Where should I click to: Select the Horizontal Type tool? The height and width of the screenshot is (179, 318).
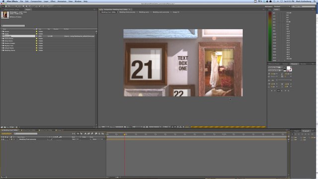coord(30,6)
